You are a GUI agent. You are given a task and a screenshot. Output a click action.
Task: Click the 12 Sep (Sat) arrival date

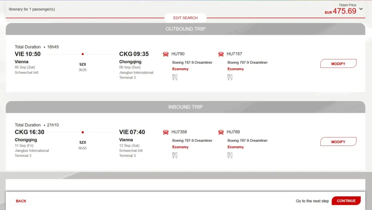tap(129, 145)
